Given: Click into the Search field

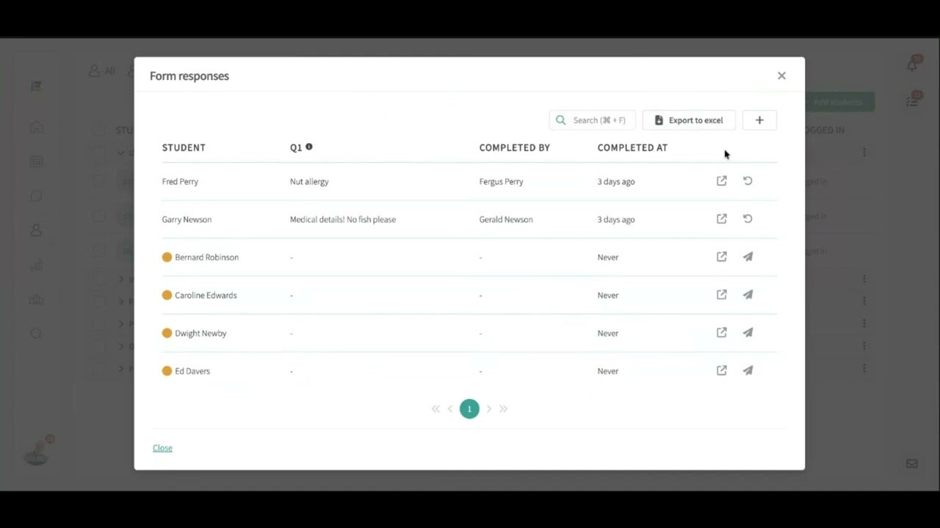Looking at the screenshot, I should (592, 120).
